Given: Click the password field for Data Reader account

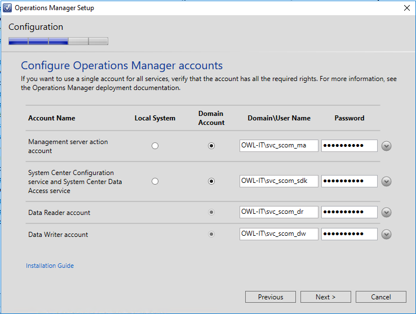Looking at the screenshot, I should pyautogui.click(x=349, y=212).
